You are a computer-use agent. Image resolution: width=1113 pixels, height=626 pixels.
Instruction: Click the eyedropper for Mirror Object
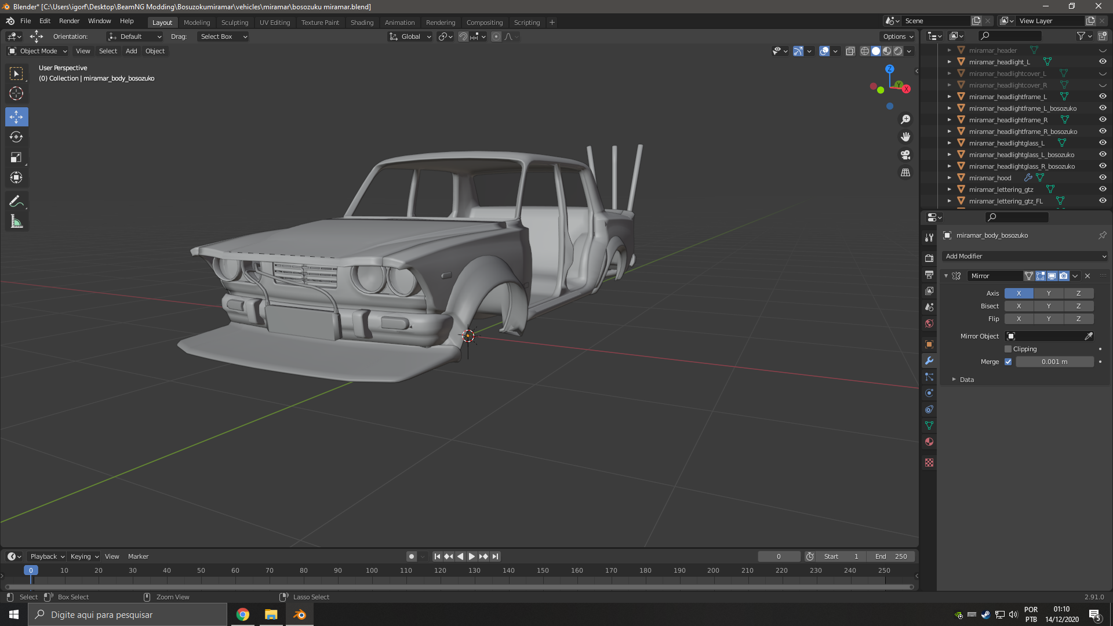[x=1088, y=336]
